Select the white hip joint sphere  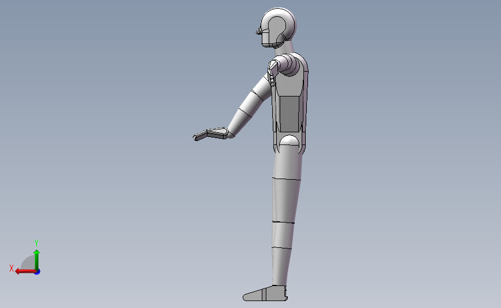[290, 140]
